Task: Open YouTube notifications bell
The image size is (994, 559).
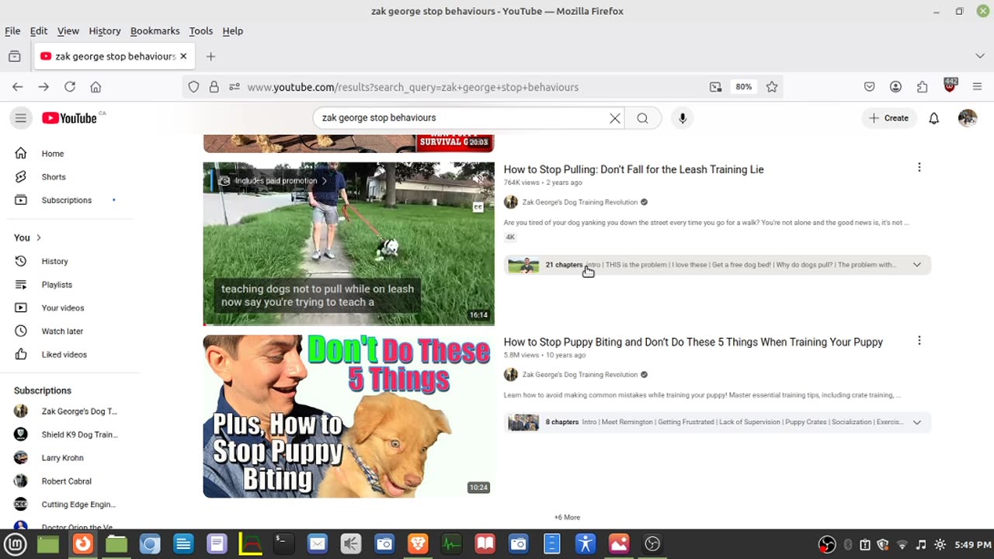Action: [934, 118]
